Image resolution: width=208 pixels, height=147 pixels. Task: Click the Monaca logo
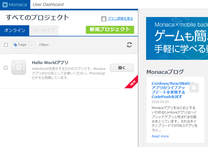click(x=15, y=5)
